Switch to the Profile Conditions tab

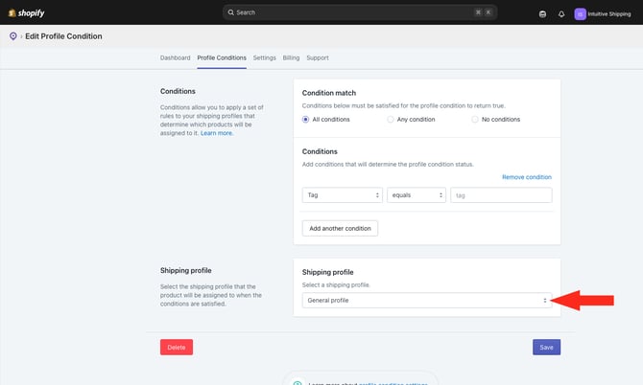222,57
